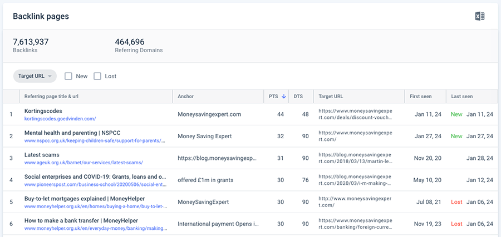Screen dimensions: 501x237
Task: Sort by First seen column
Action: [x=420, y=97]
